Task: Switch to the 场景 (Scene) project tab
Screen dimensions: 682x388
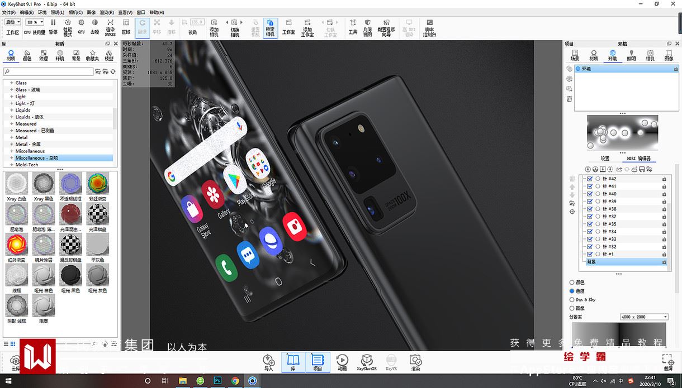Action: [x=575, y=55]
